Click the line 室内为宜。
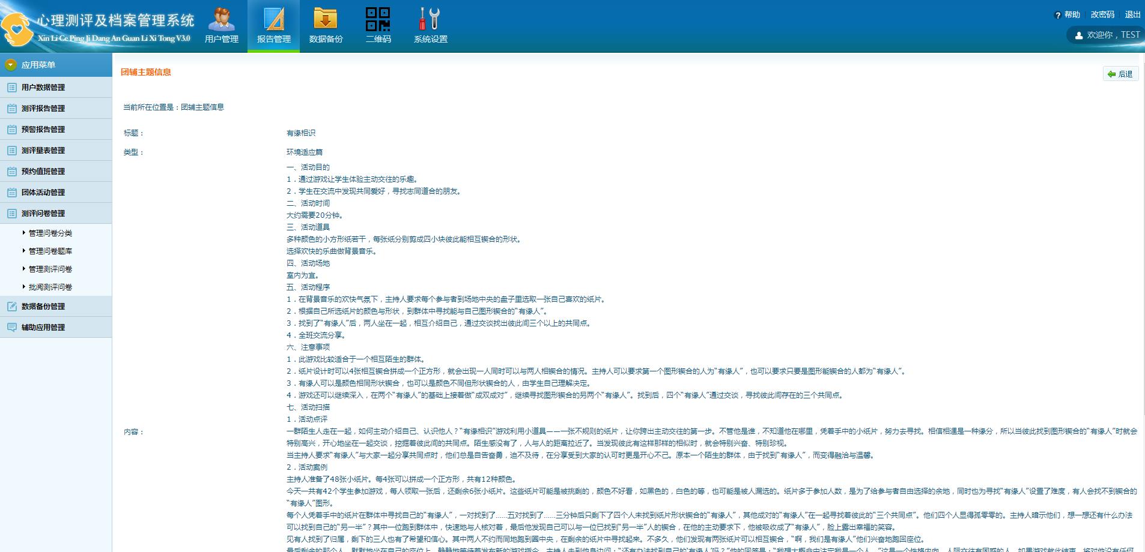 pos(303,275)
